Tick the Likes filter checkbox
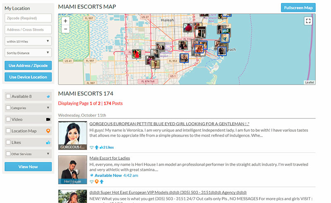The height and width of the screenshot is (203, 331). coord(8,143)
